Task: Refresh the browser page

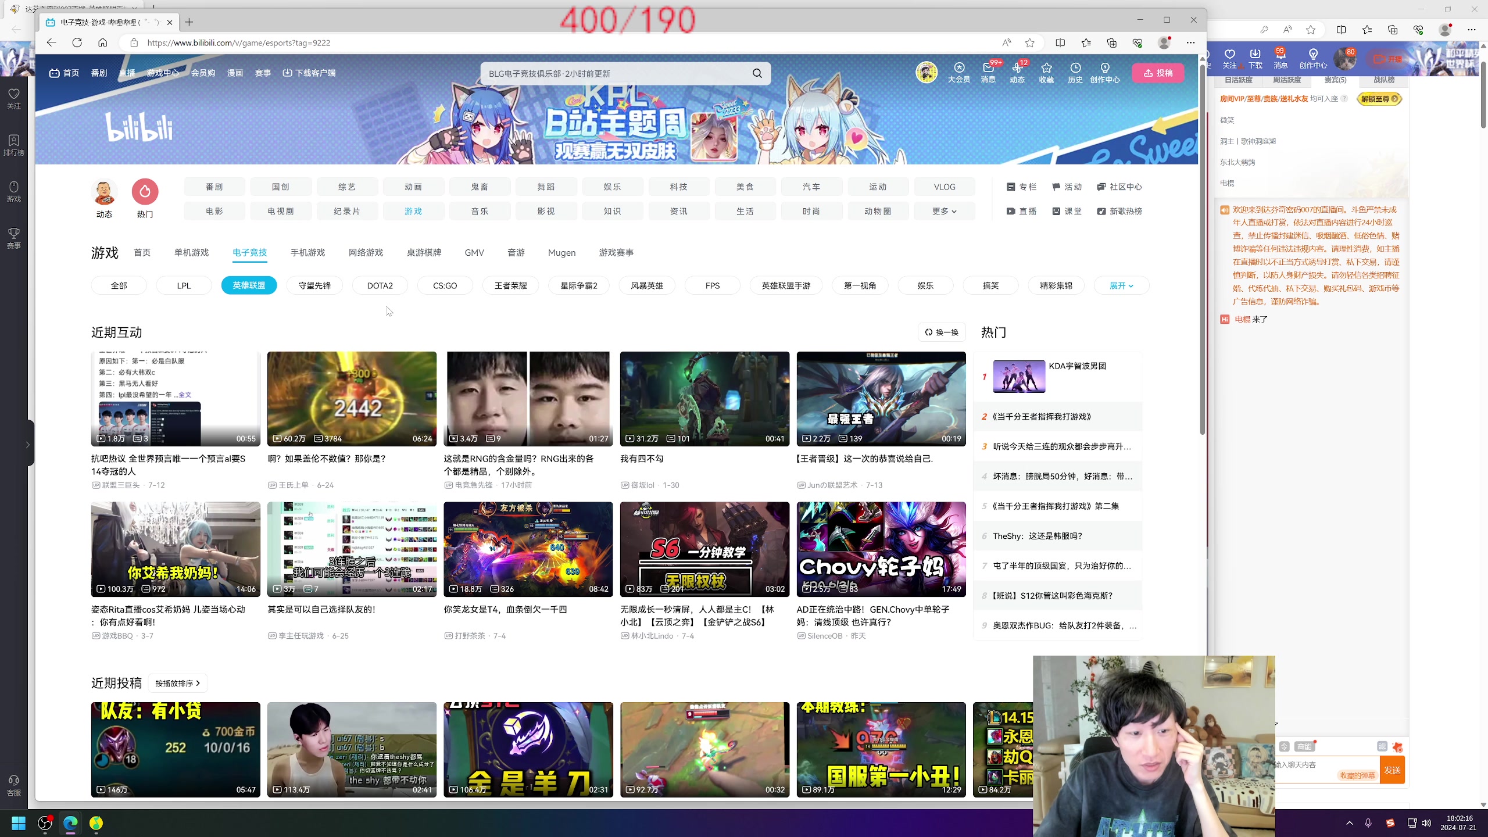Action: coord(77,42)
